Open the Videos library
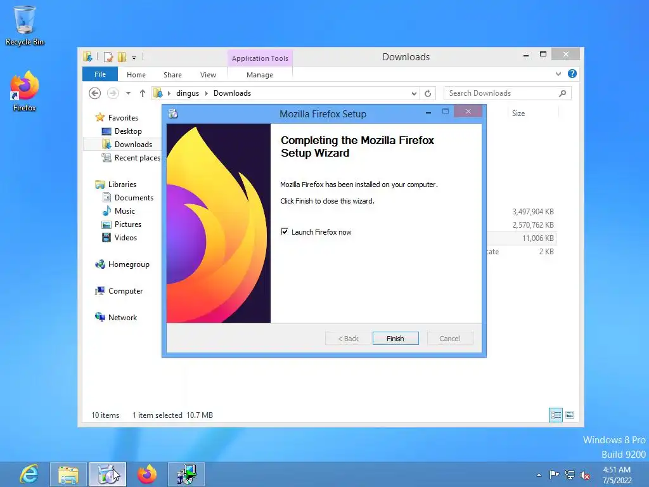Viewport: 649px width, 487px height. [125, 237]
